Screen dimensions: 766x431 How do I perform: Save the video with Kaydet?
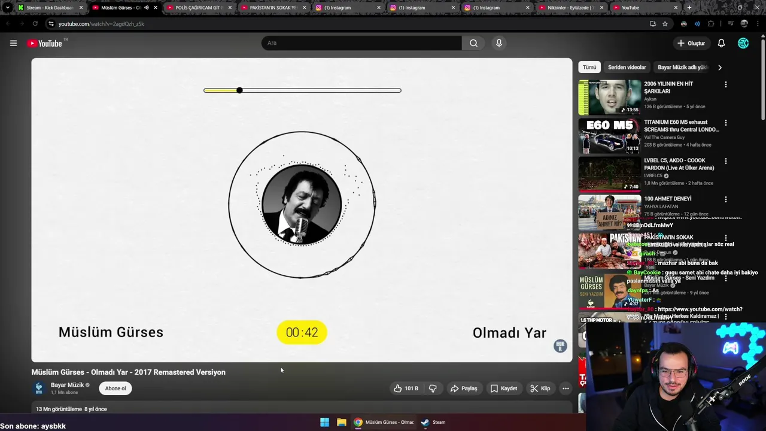(x=504, y=388)
